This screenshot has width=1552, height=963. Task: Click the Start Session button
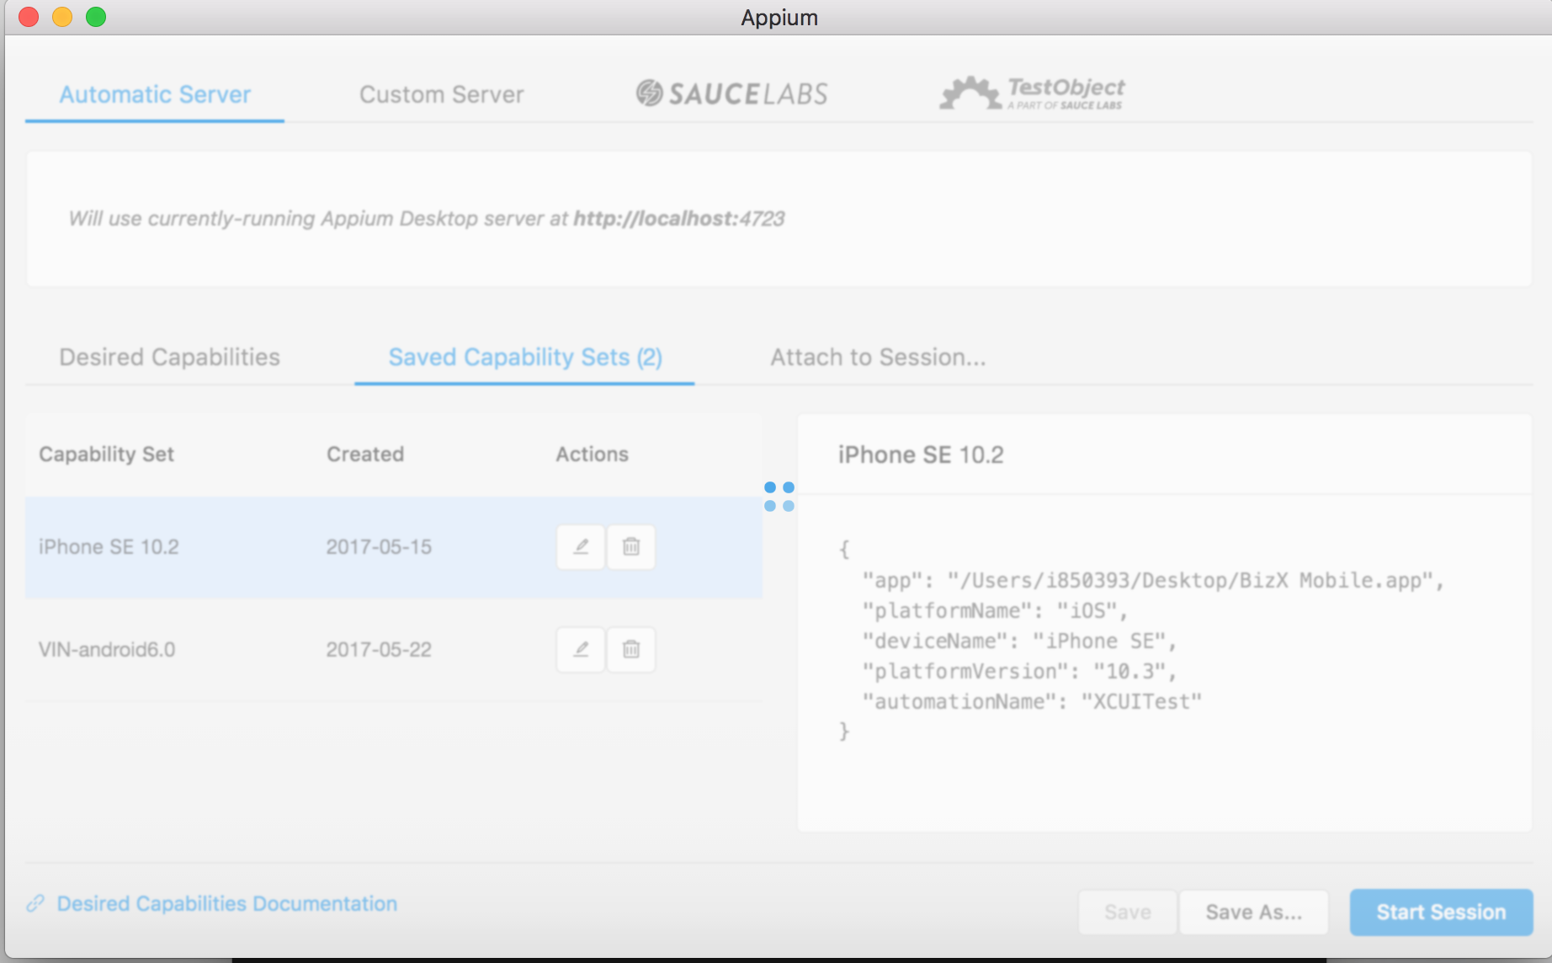[1441, 912]
